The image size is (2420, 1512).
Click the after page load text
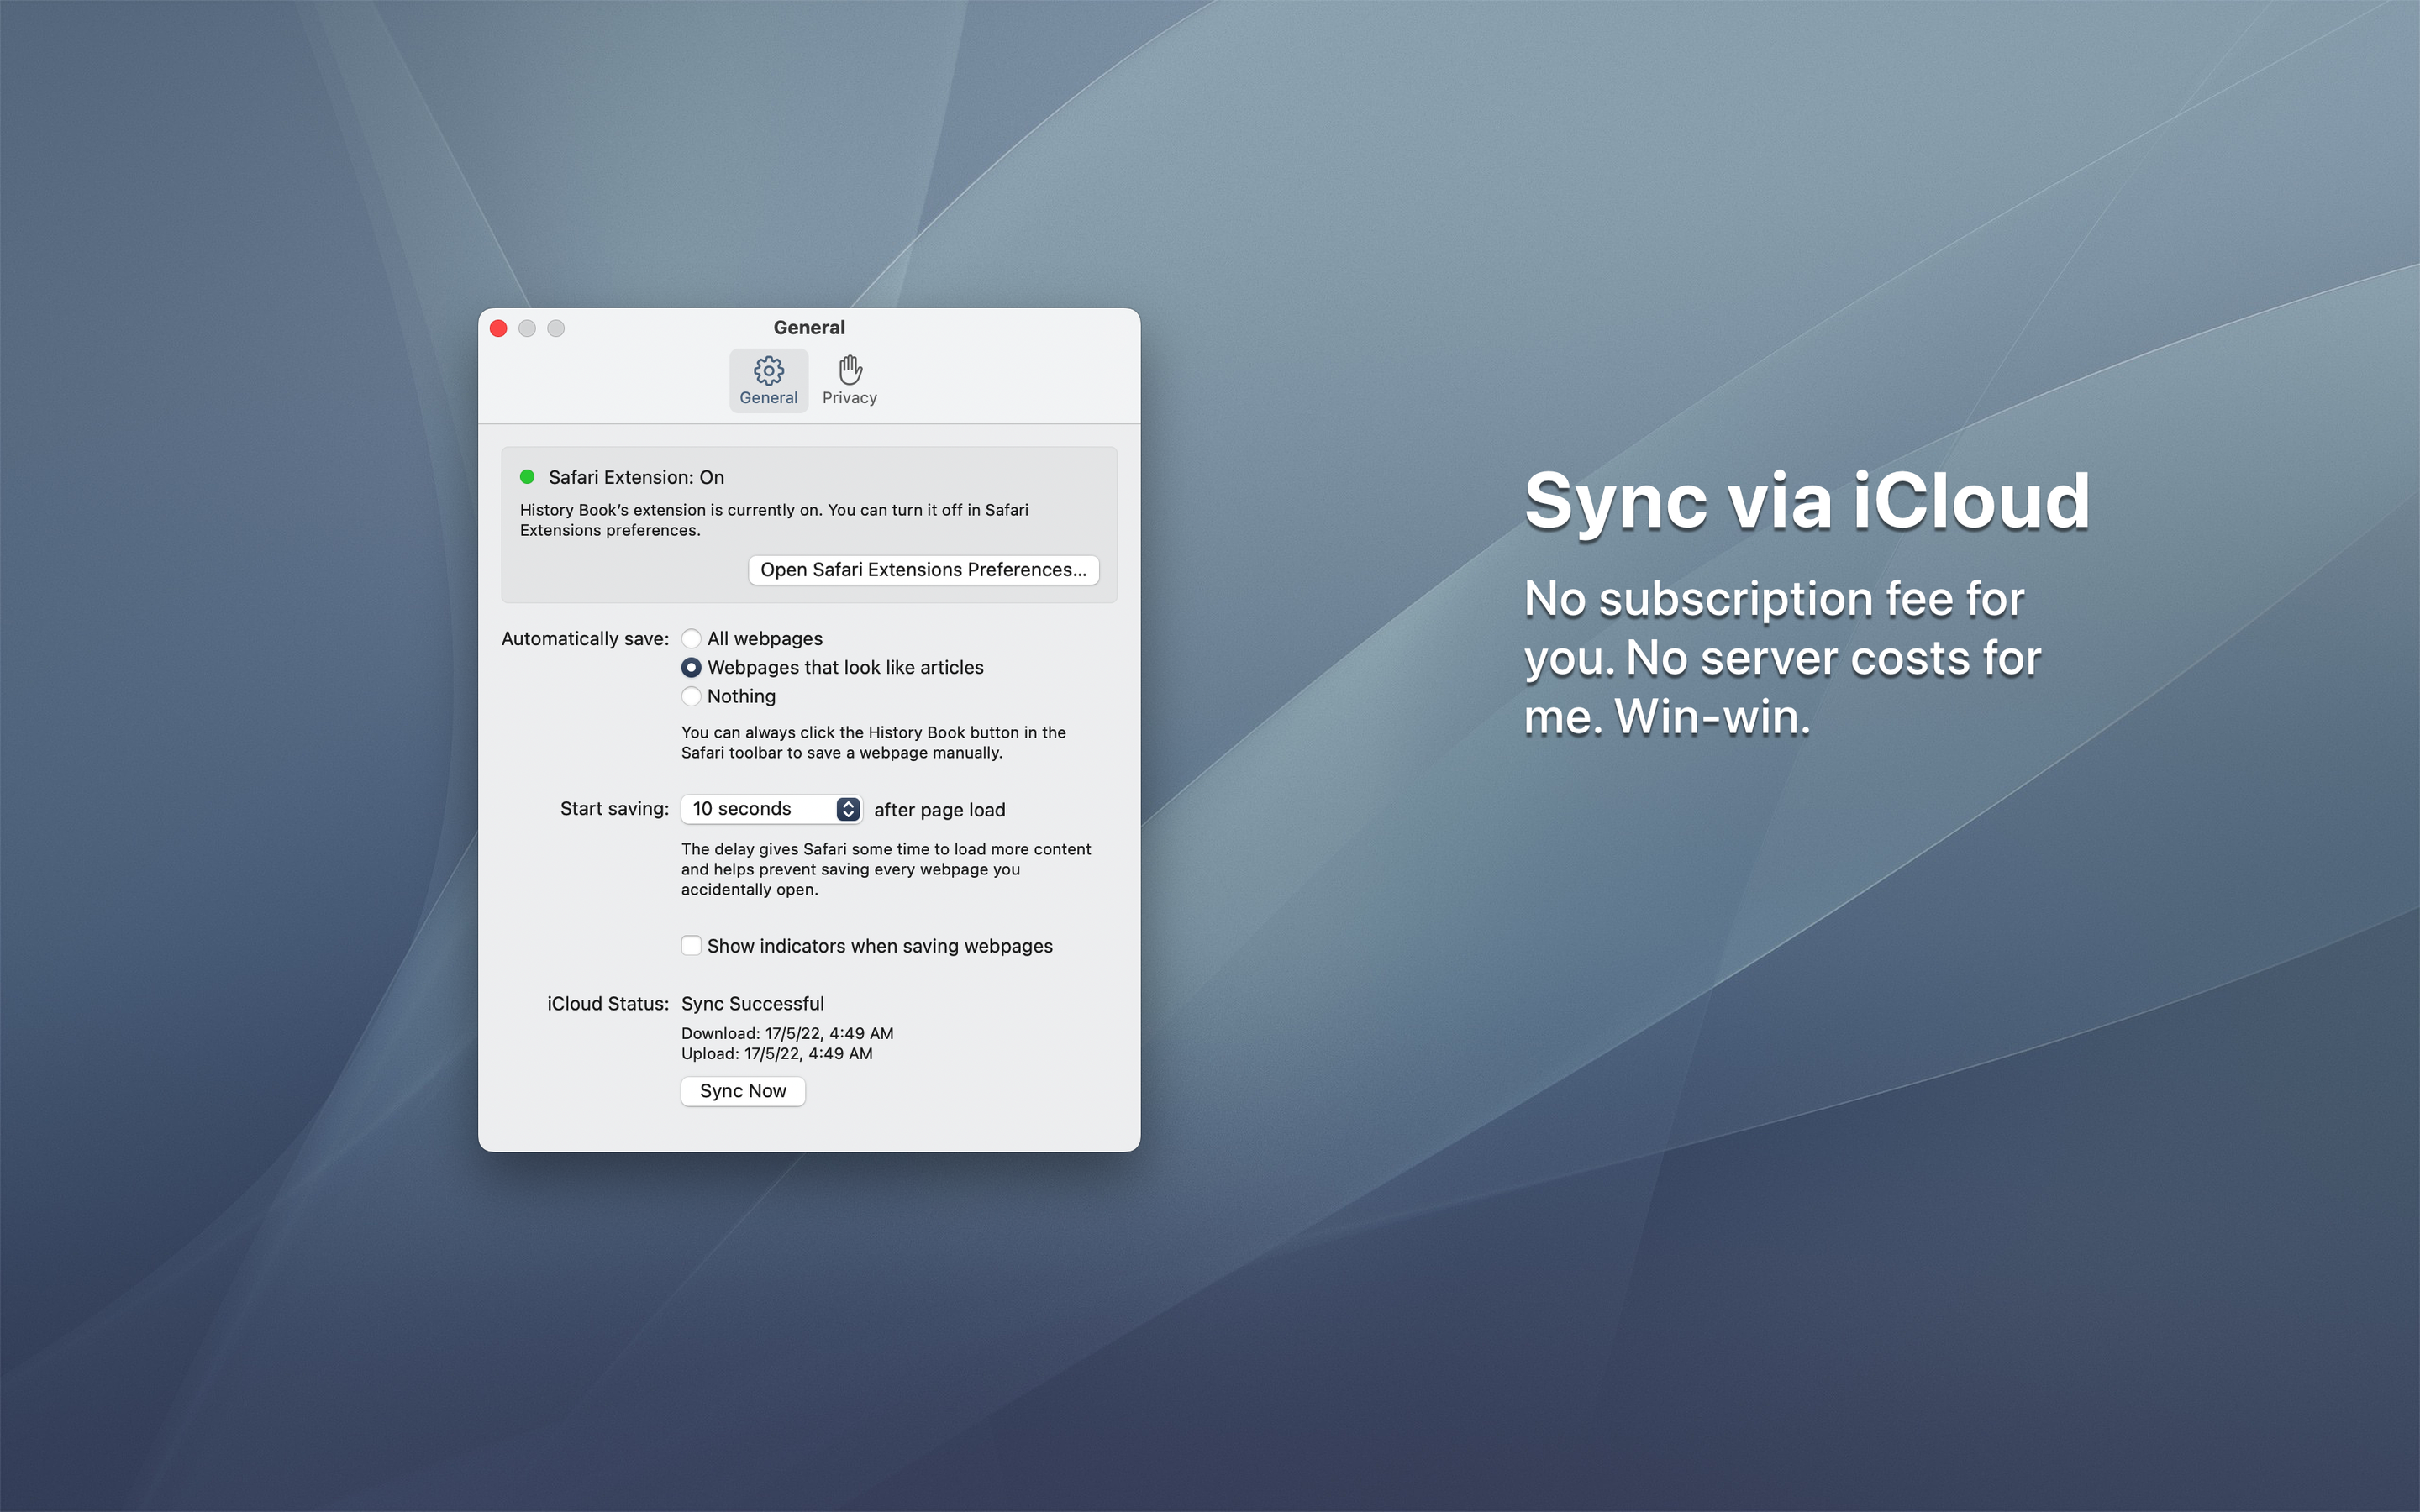[940, 810]
